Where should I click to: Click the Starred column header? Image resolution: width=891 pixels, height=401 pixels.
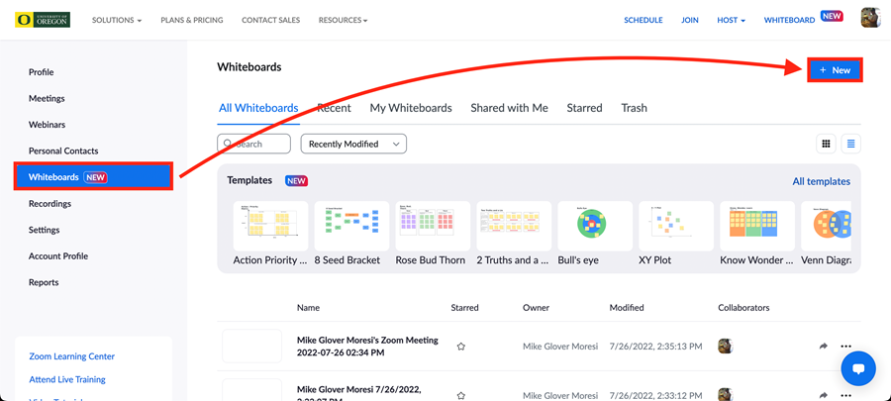[465, 307]
